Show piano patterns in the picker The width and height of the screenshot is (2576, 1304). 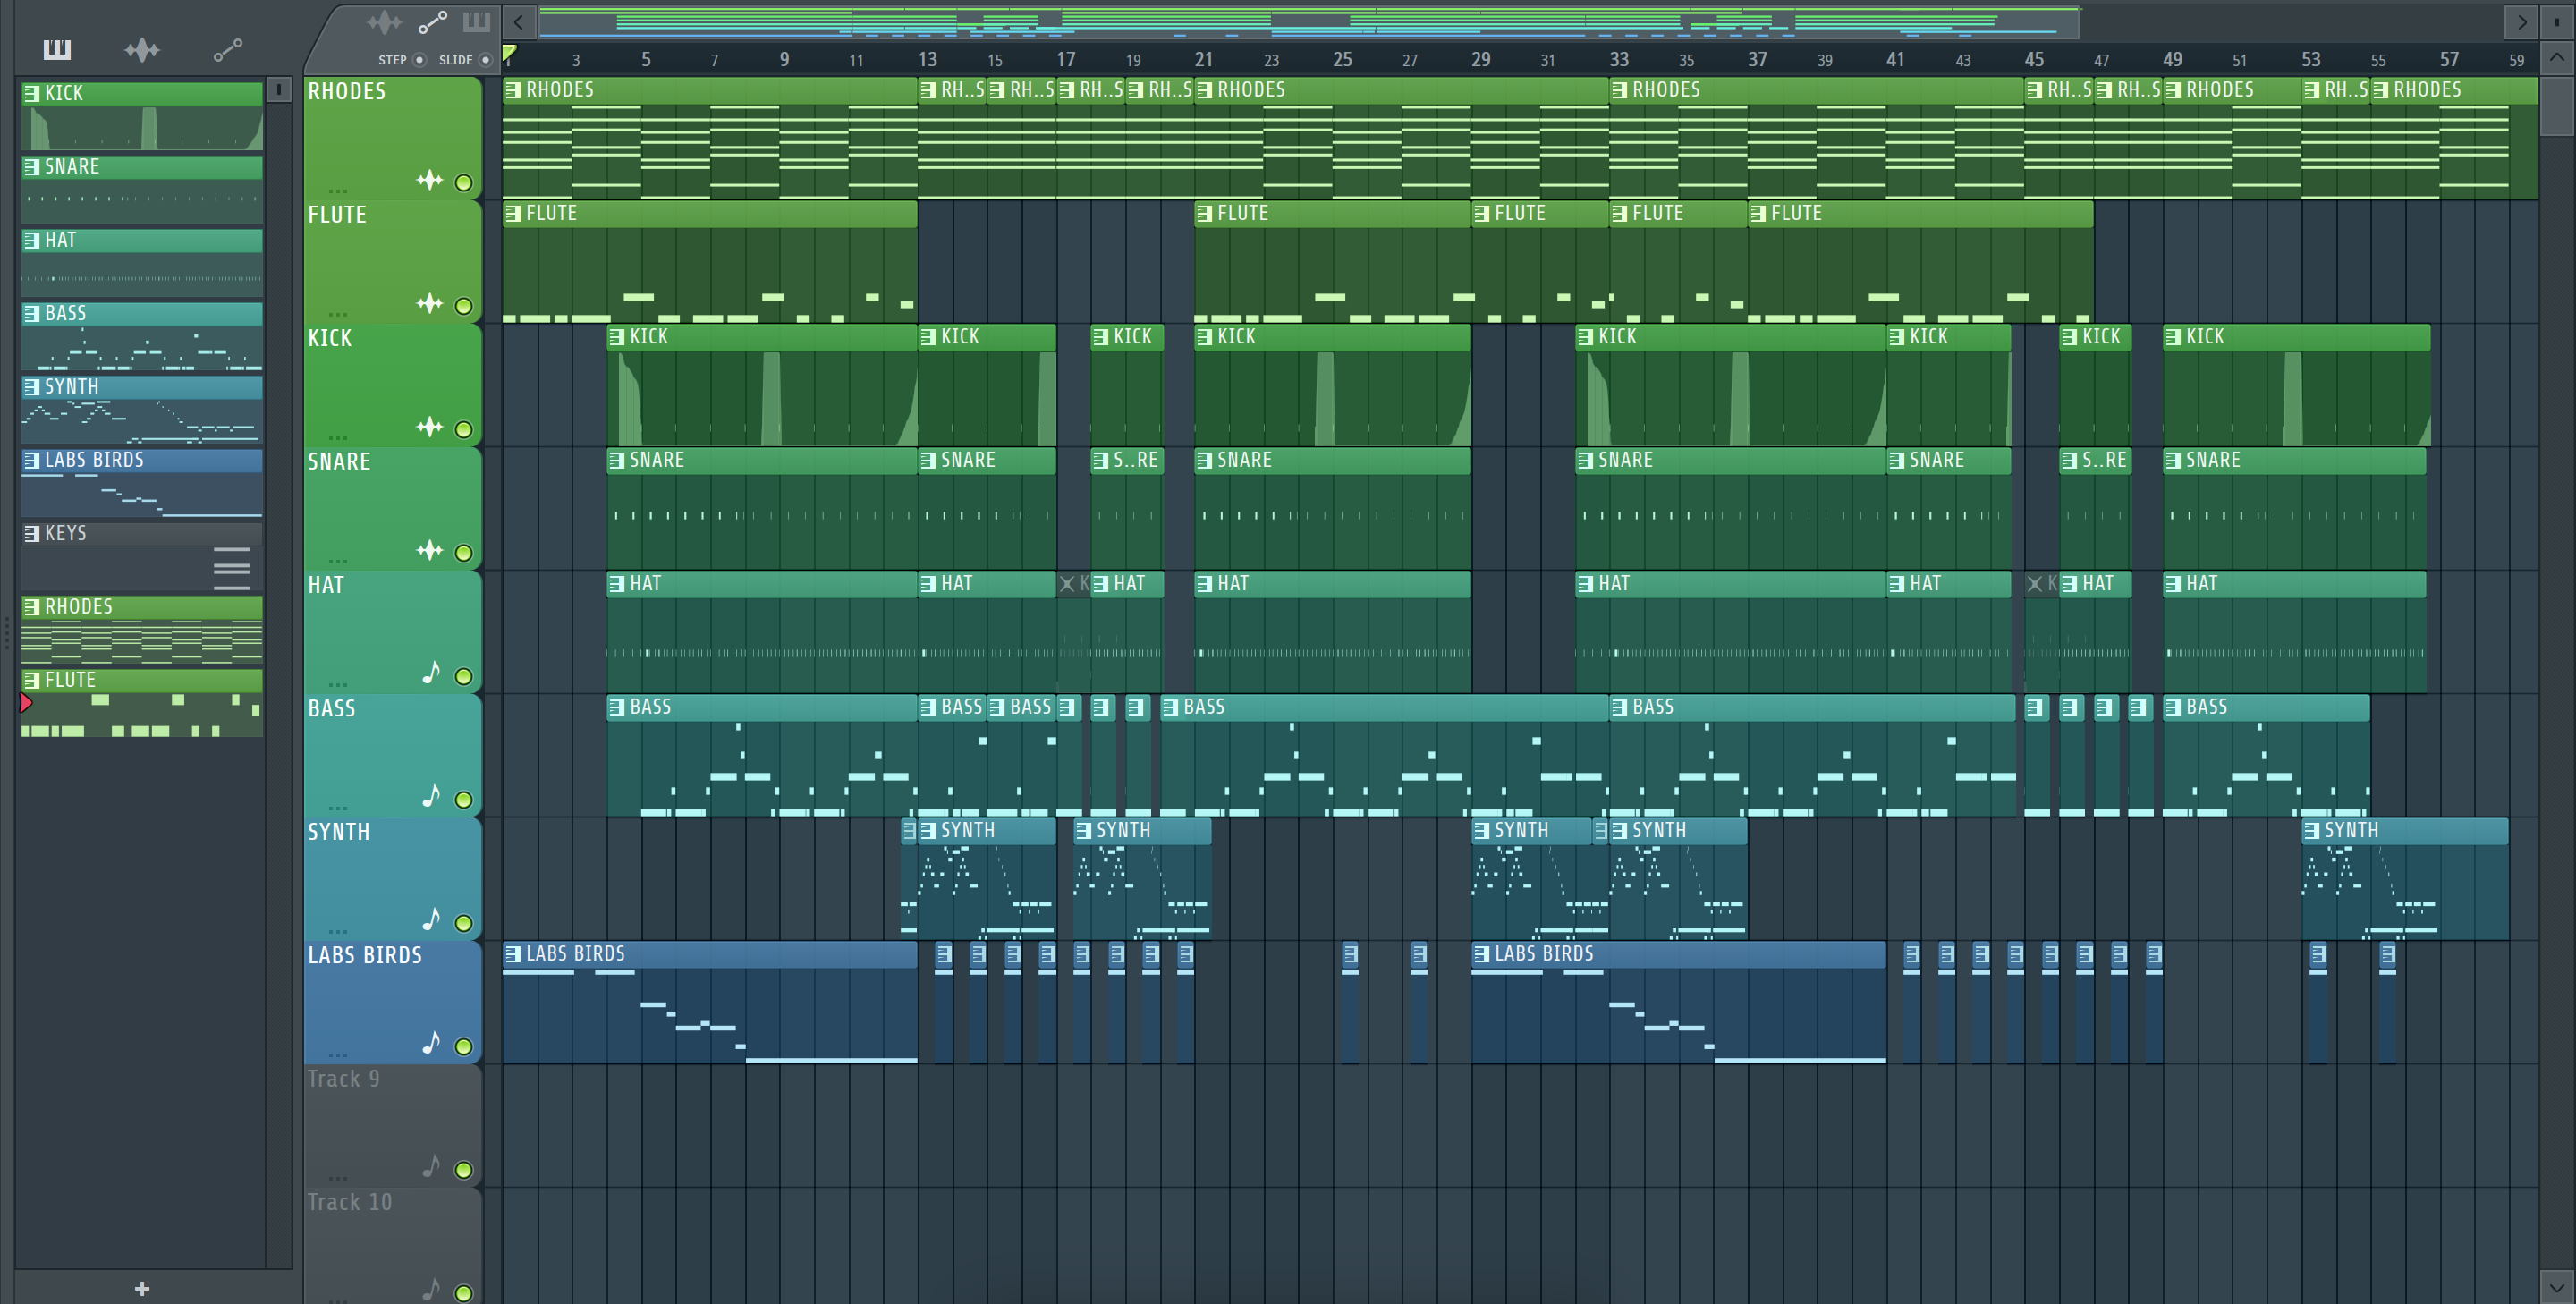click(57, 49)
